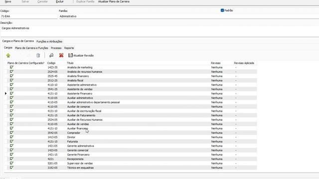Select the Analista de recursos humanos row title
This screenshot has height=179, width=319.
[85, 72]
